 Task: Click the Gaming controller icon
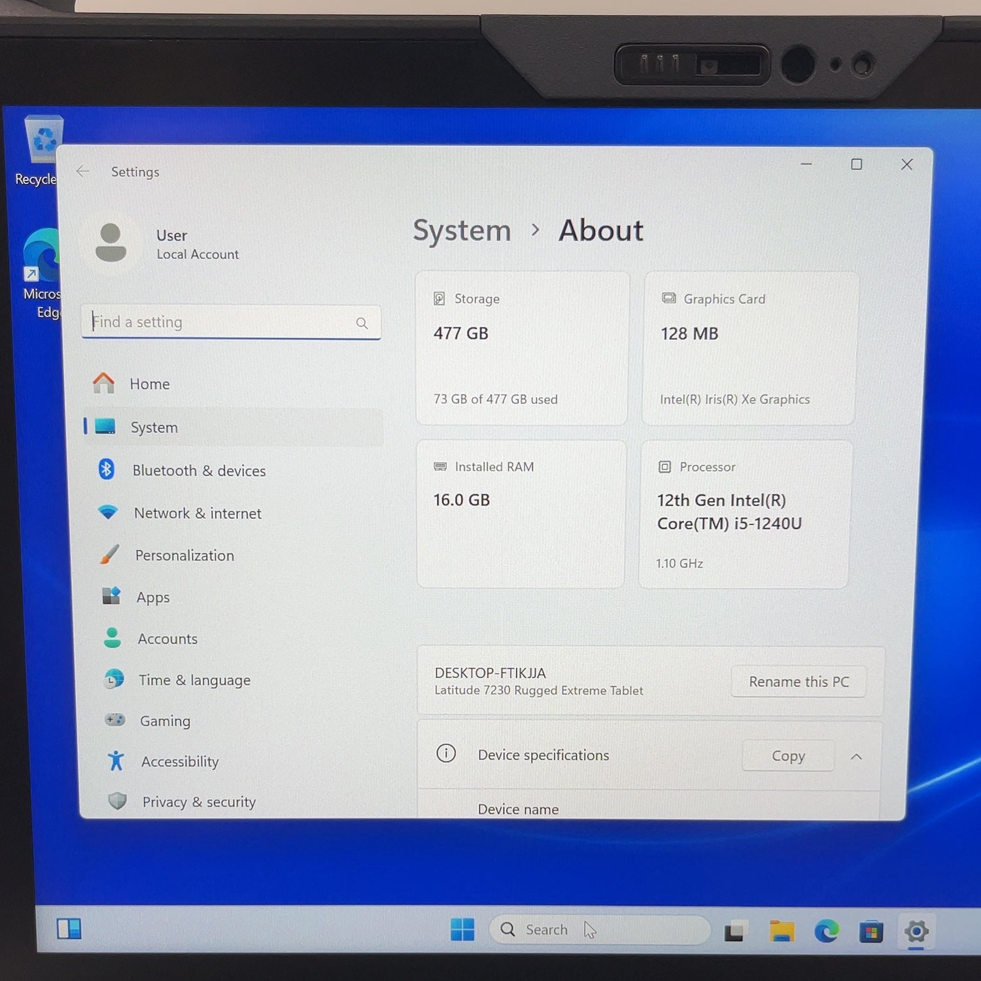tap(115, 719)
